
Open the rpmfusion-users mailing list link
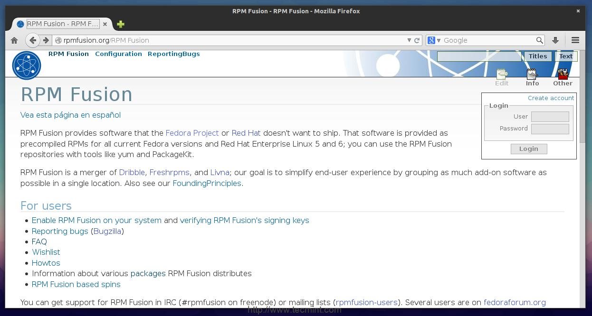[366, 302]
